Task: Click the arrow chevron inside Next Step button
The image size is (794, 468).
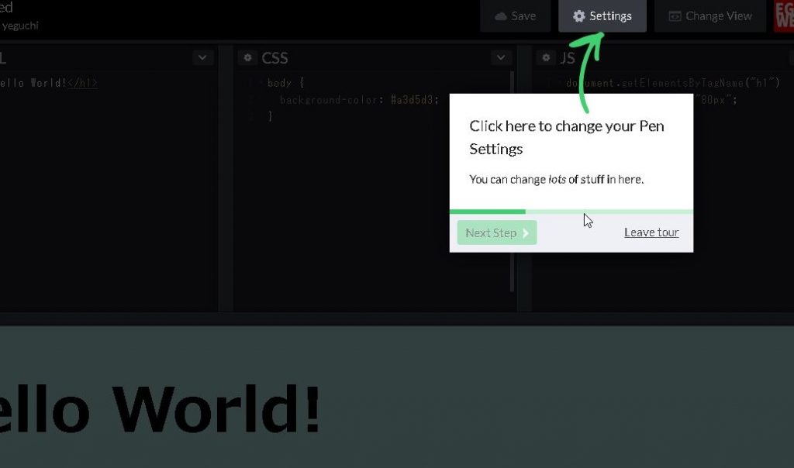Action: [526, 232]
